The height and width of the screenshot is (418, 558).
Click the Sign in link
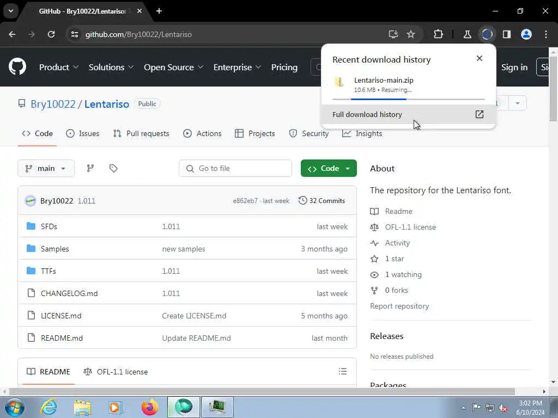tap(514, 67)
